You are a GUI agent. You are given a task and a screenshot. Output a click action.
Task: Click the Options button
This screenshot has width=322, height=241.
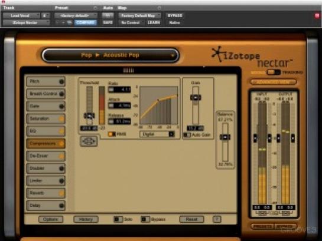[x=51, y=219]
